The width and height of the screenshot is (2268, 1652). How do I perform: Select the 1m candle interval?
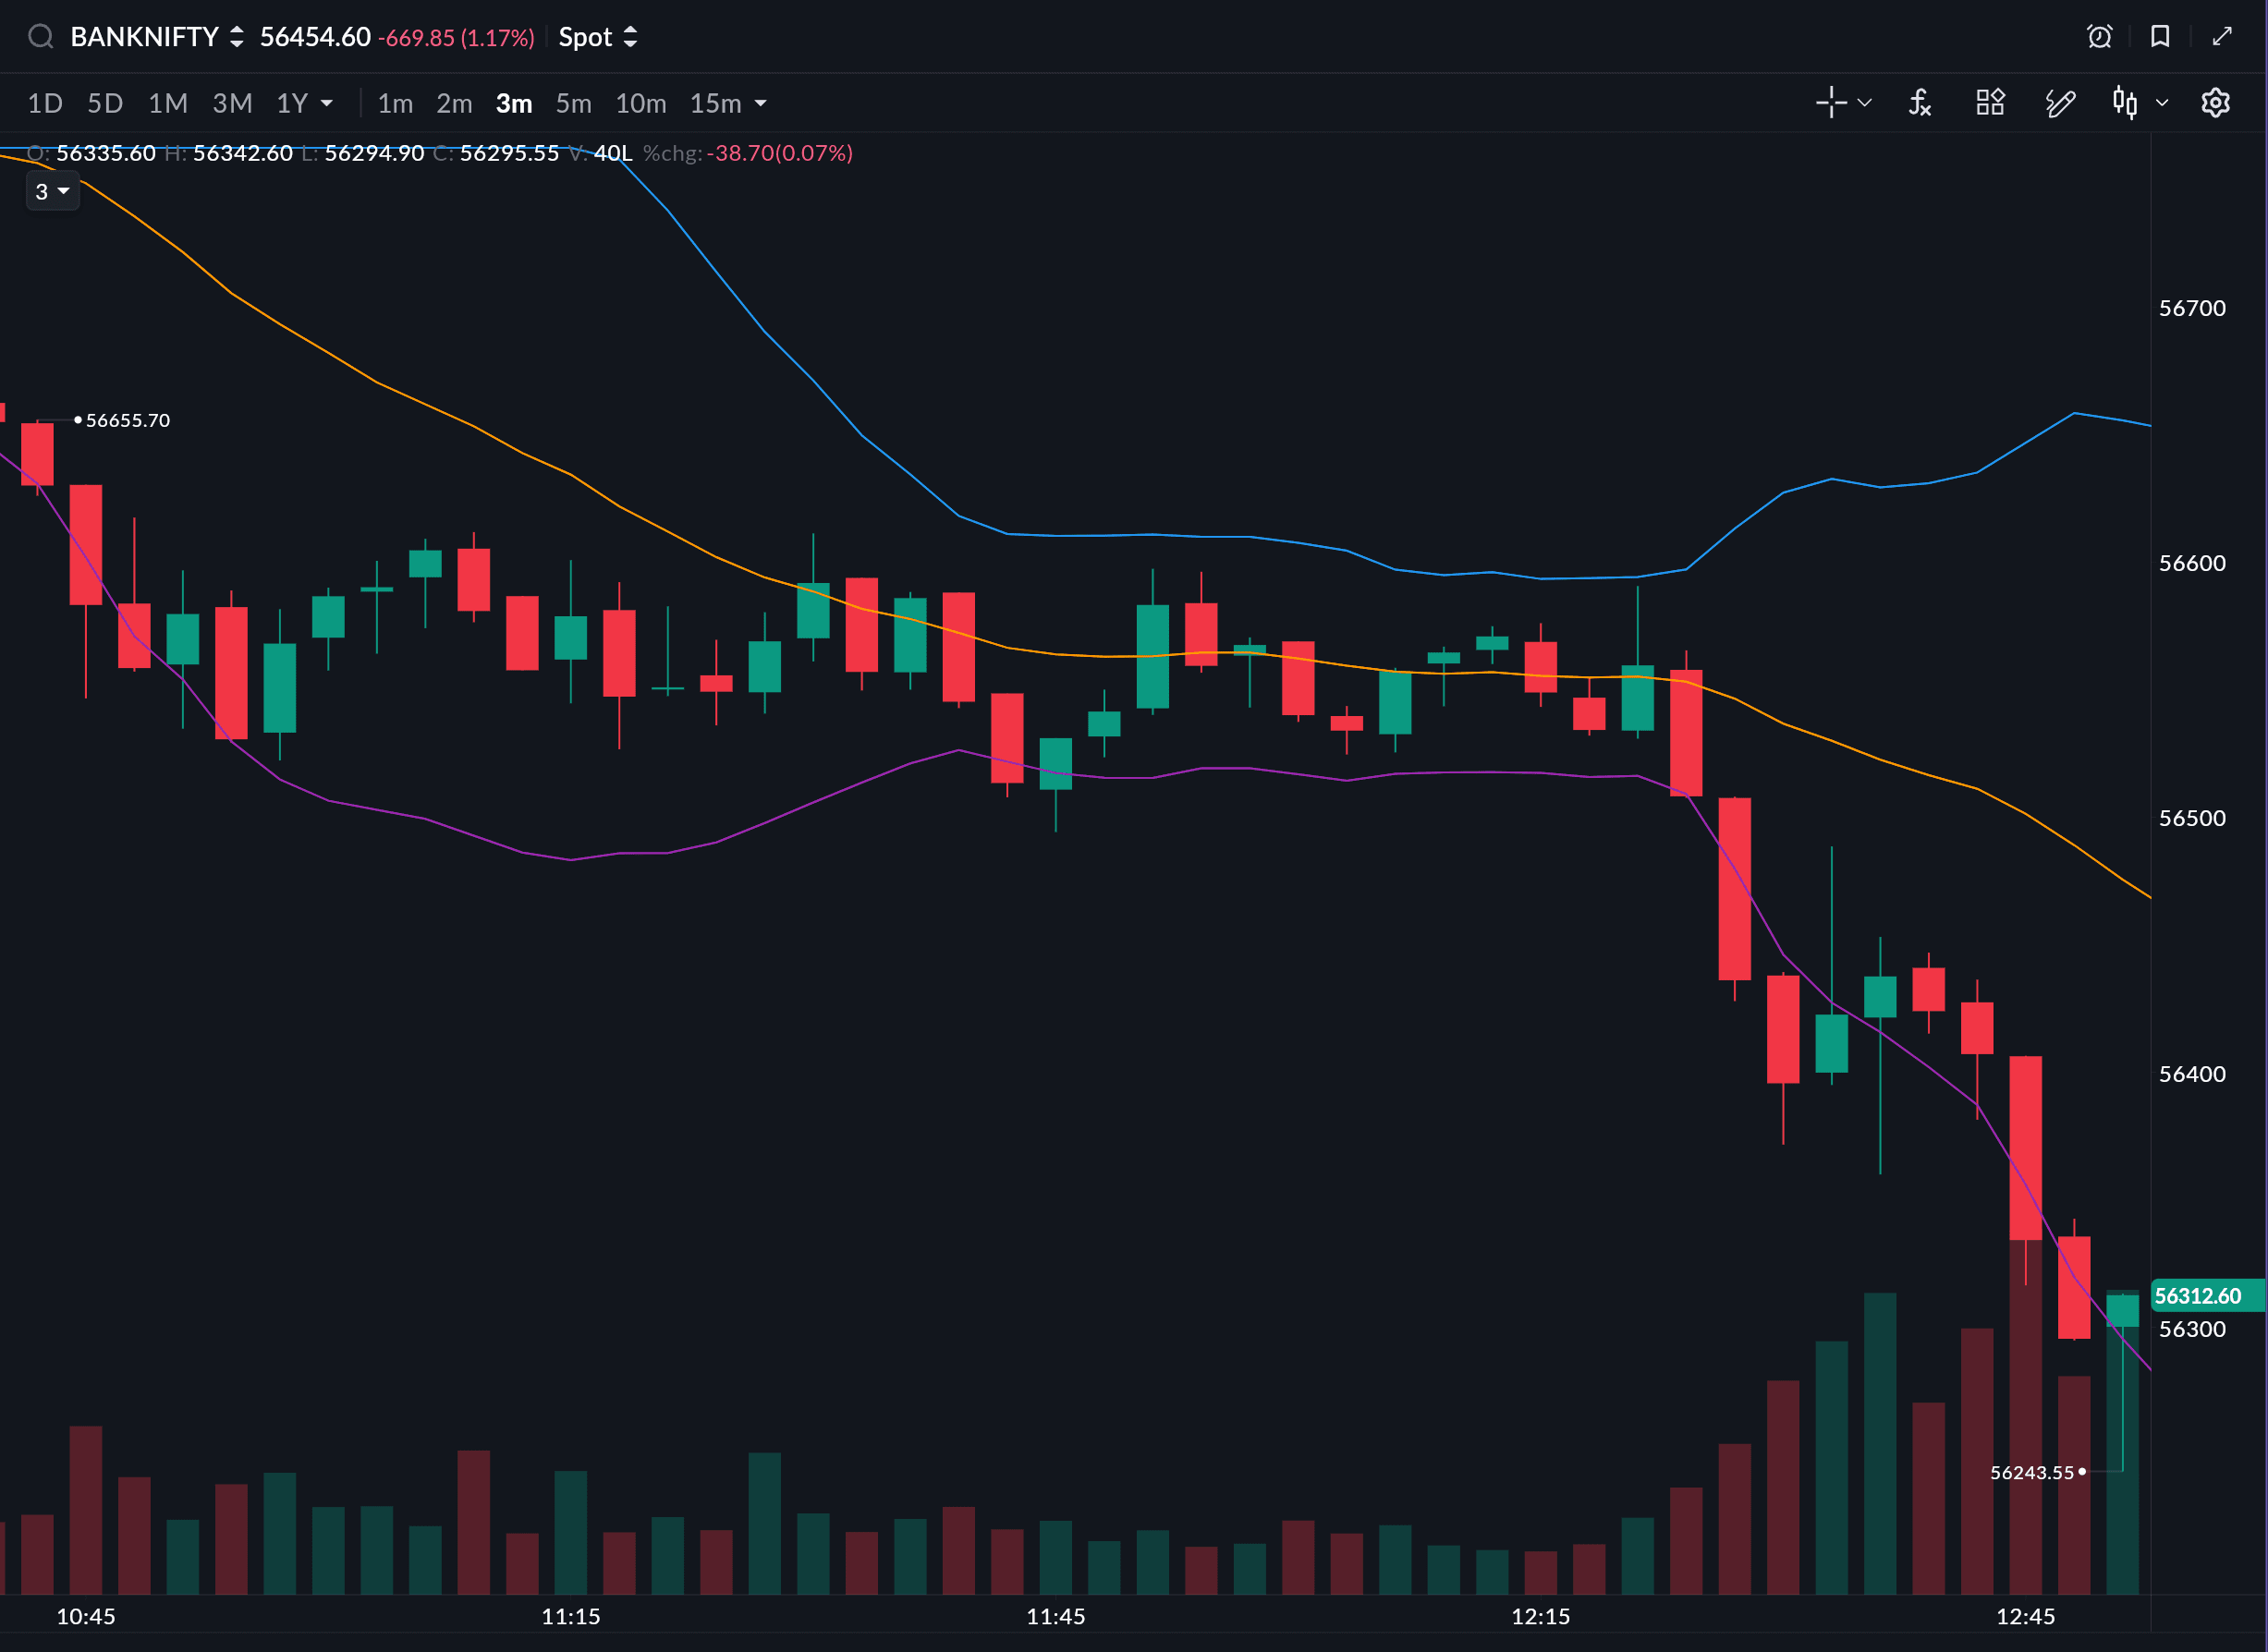tap(395, 103)
